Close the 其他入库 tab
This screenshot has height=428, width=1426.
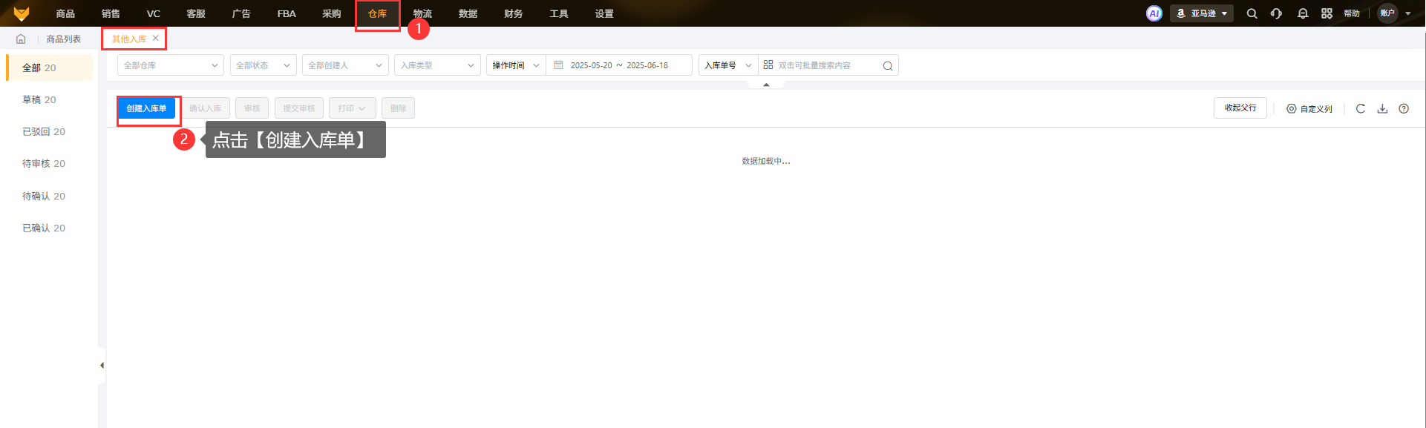coord(155,38)
